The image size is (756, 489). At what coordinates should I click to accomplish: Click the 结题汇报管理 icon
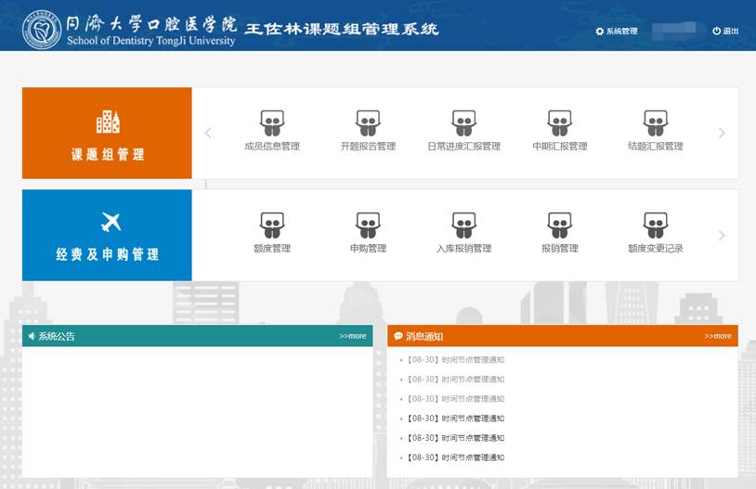click(655, 123)
